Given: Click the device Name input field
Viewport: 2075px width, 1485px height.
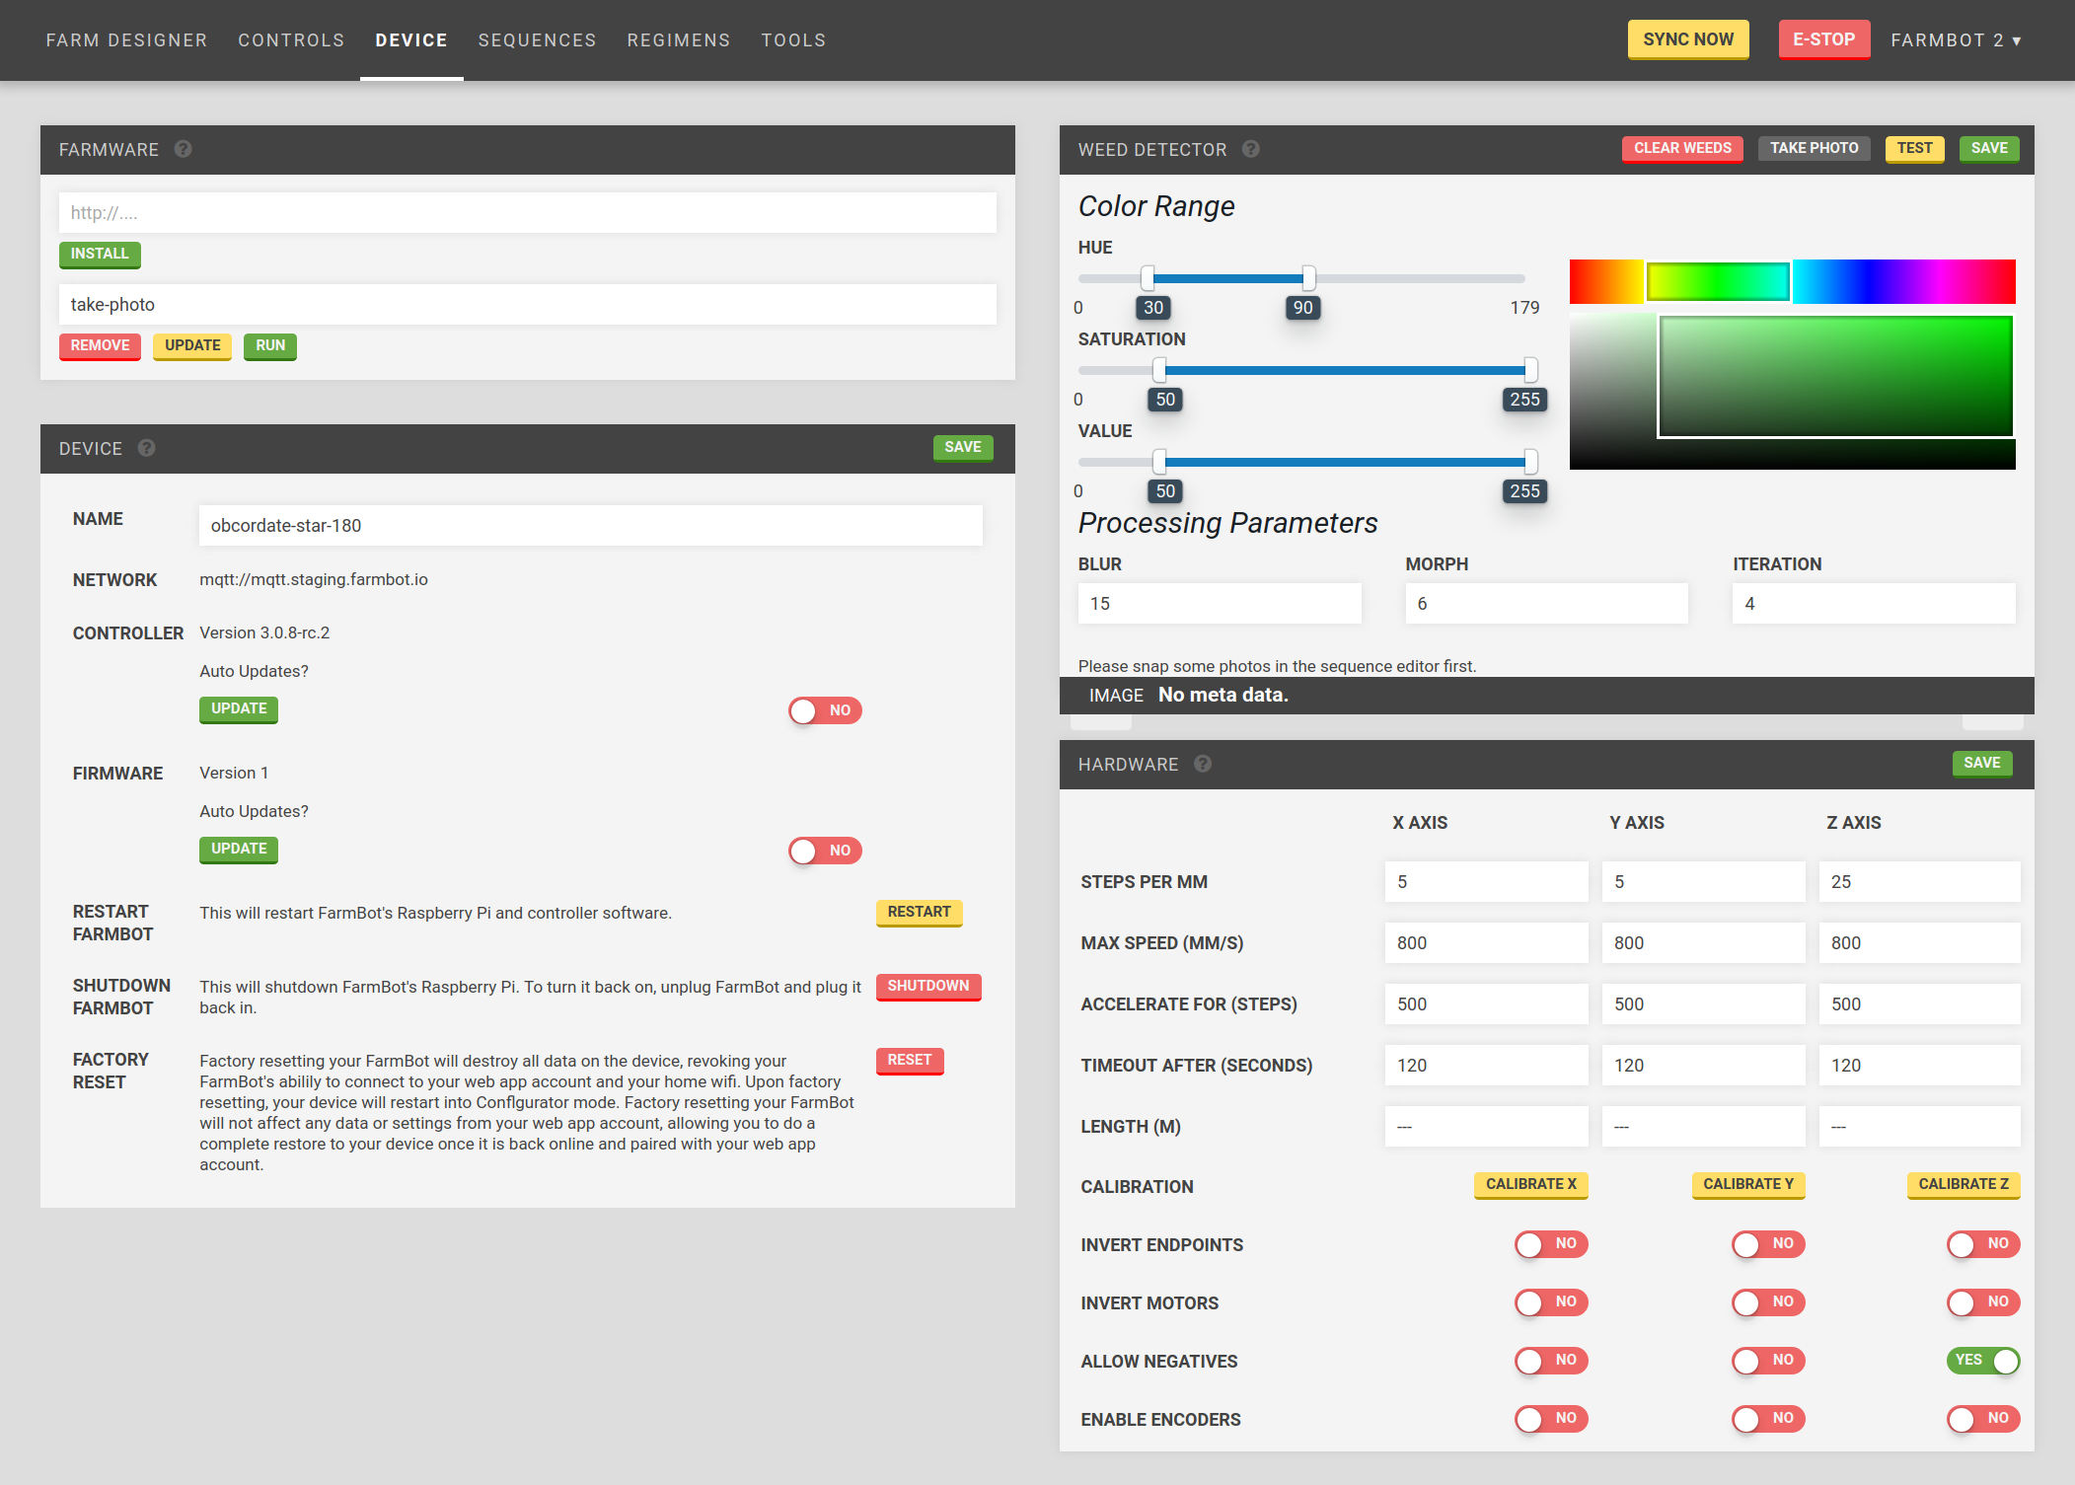Looking at the screenshot, I should coord(590,526).
